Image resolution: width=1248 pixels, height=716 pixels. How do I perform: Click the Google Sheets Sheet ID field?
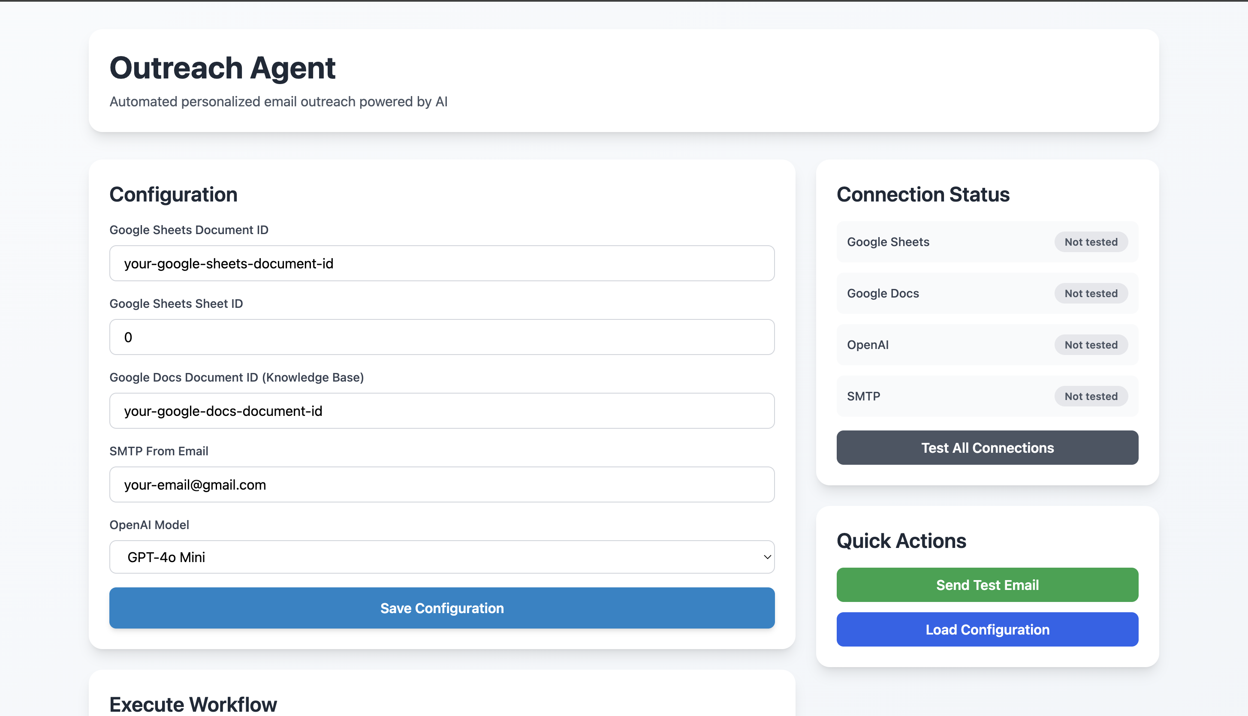441,337
